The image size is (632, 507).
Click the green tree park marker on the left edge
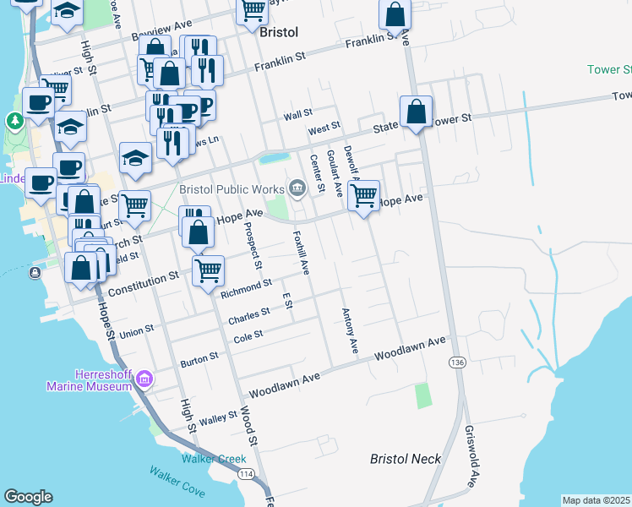coord(14,122)
